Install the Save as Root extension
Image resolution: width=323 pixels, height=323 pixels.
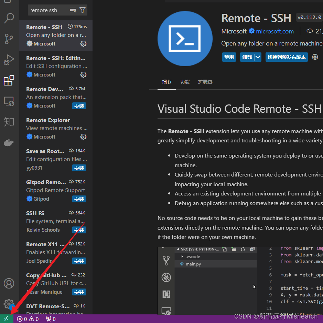pyautogui.click(x=79, y=168)
